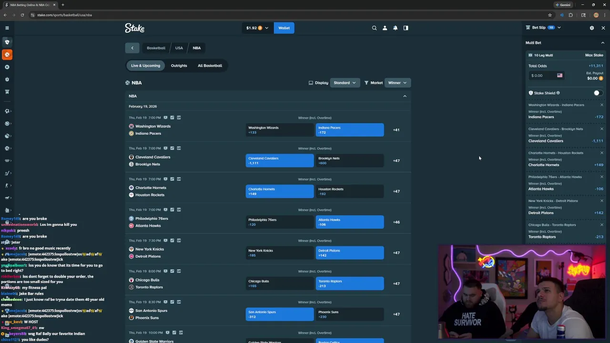Viewport: 610px width, 343px height.
Task: Click Max Stake in bet slip
Action: tap(594, 55)
